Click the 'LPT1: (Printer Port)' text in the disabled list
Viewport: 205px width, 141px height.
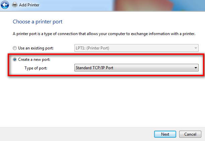coord(92,48)
